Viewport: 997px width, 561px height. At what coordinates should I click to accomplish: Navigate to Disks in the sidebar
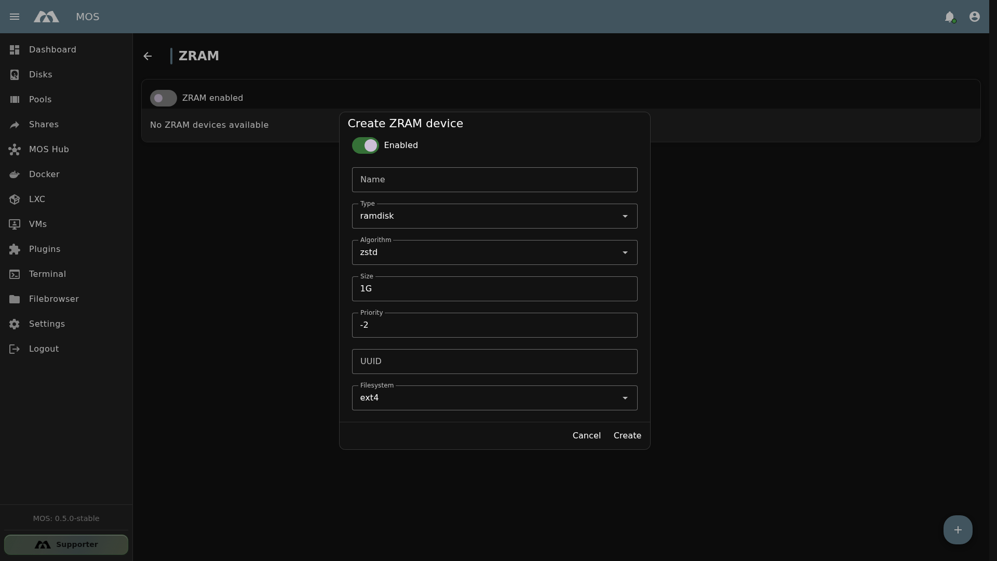coord(66,75)
